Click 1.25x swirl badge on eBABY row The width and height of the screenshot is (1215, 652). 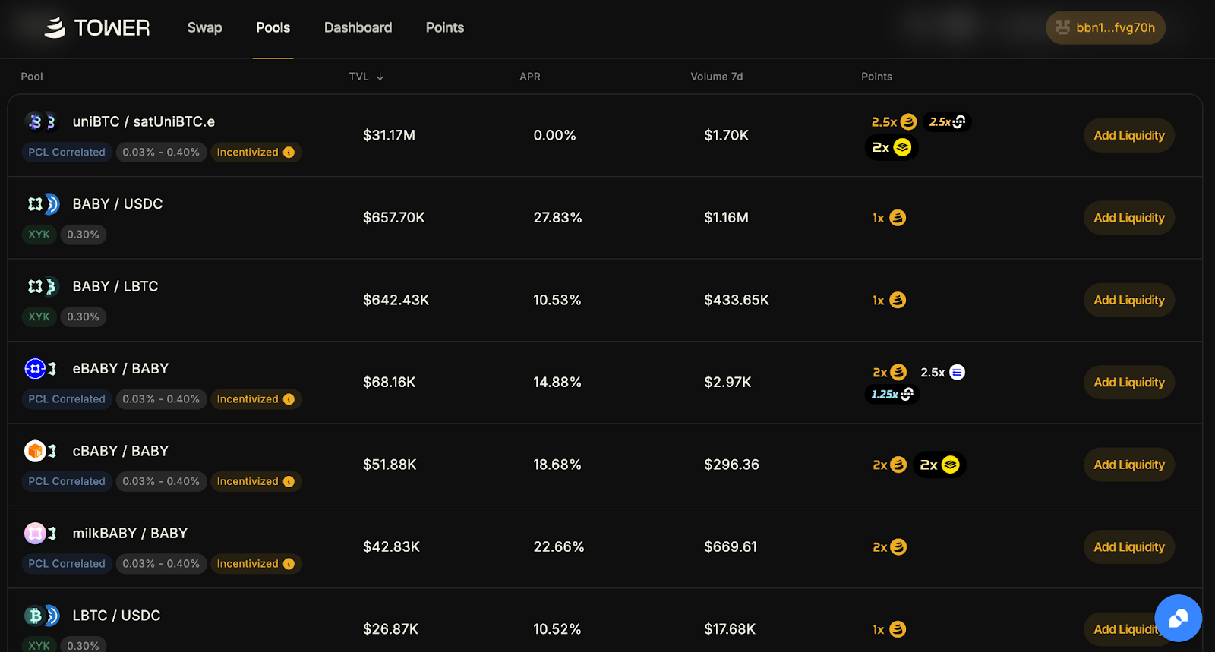click(892, 394)
